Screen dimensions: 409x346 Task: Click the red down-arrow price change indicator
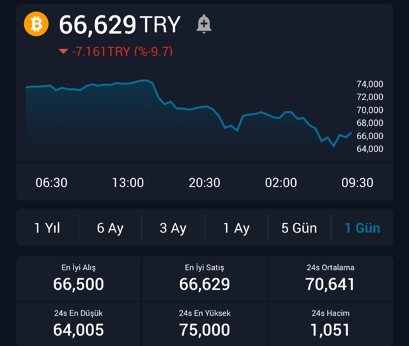pyautogui.click(x=63, y=52)
